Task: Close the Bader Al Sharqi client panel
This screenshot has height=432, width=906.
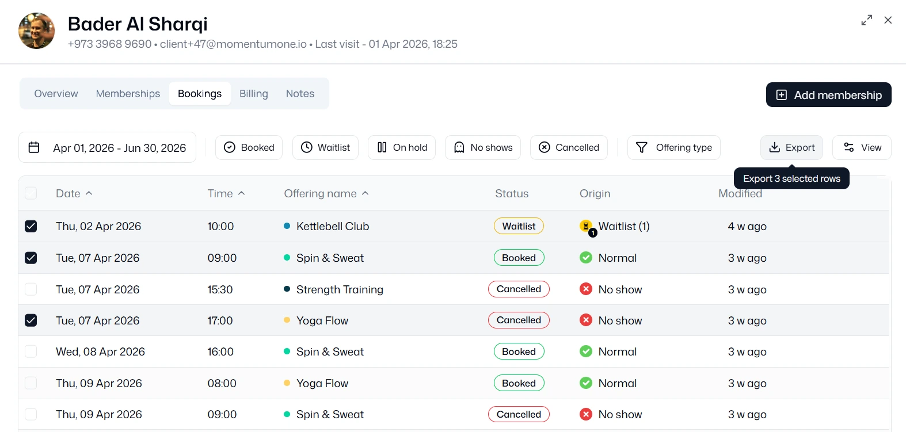Action: (x=888, y=20)
